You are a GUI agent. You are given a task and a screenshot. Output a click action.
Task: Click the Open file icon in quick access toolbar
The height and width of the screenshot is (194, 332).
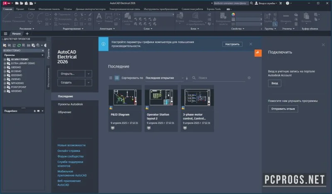(22, 3)
